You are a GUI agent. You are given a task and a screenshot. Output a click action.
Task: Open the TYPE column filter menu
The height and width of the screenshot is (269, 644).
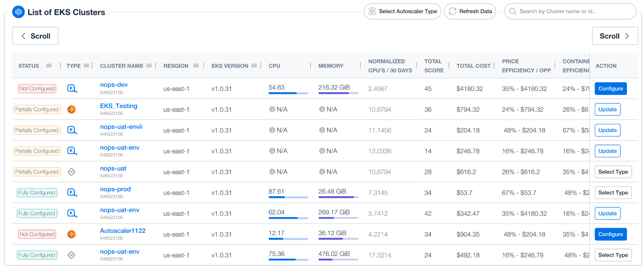click(x=86, y=66)
